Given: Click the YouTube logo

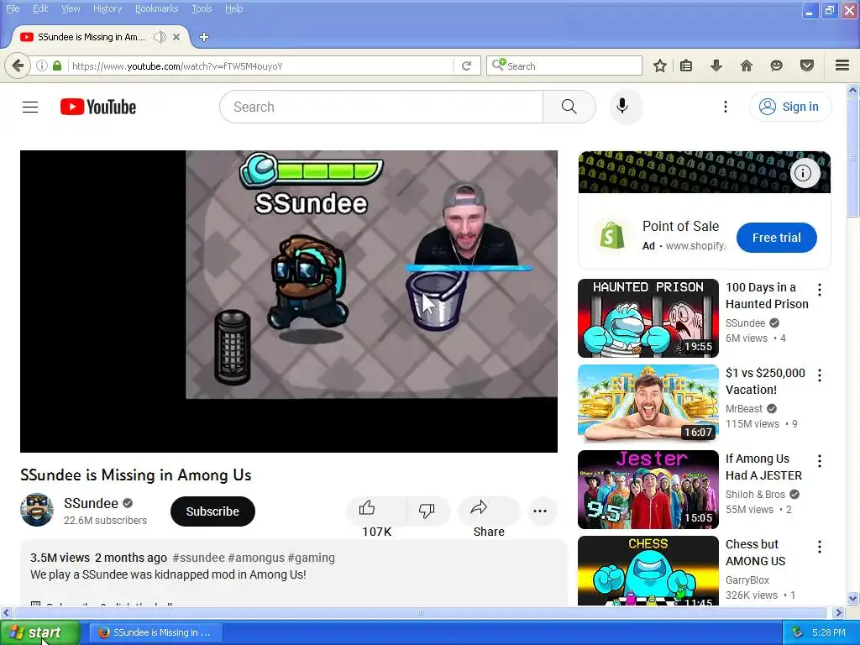Looking at the screenshot, I should click(x=98, y=107).
